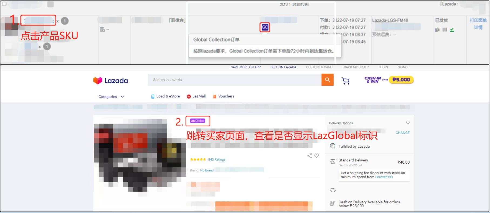Click the Delivery Options info icon

coord(408,122)
